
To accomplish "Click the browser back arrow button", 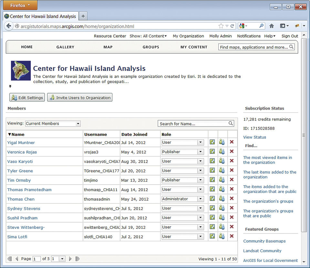I will coord(8,26).
